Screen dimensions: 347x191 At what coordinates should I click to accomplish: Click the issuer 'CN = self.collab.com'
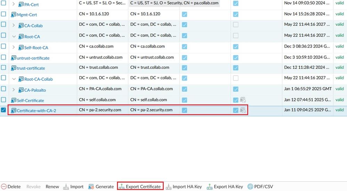[148, 100]
